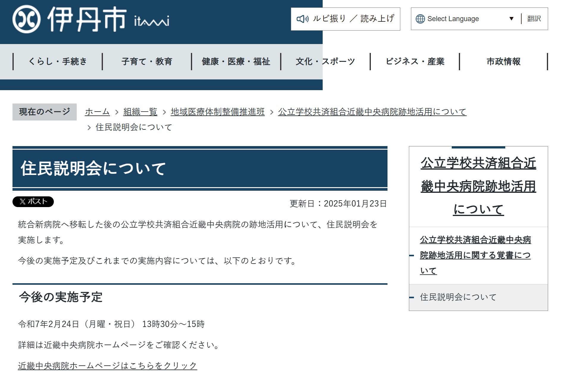The image size is (568, 385).
Task: Open the 健康・医療・福祉 menu
Action: click(236, 62)
